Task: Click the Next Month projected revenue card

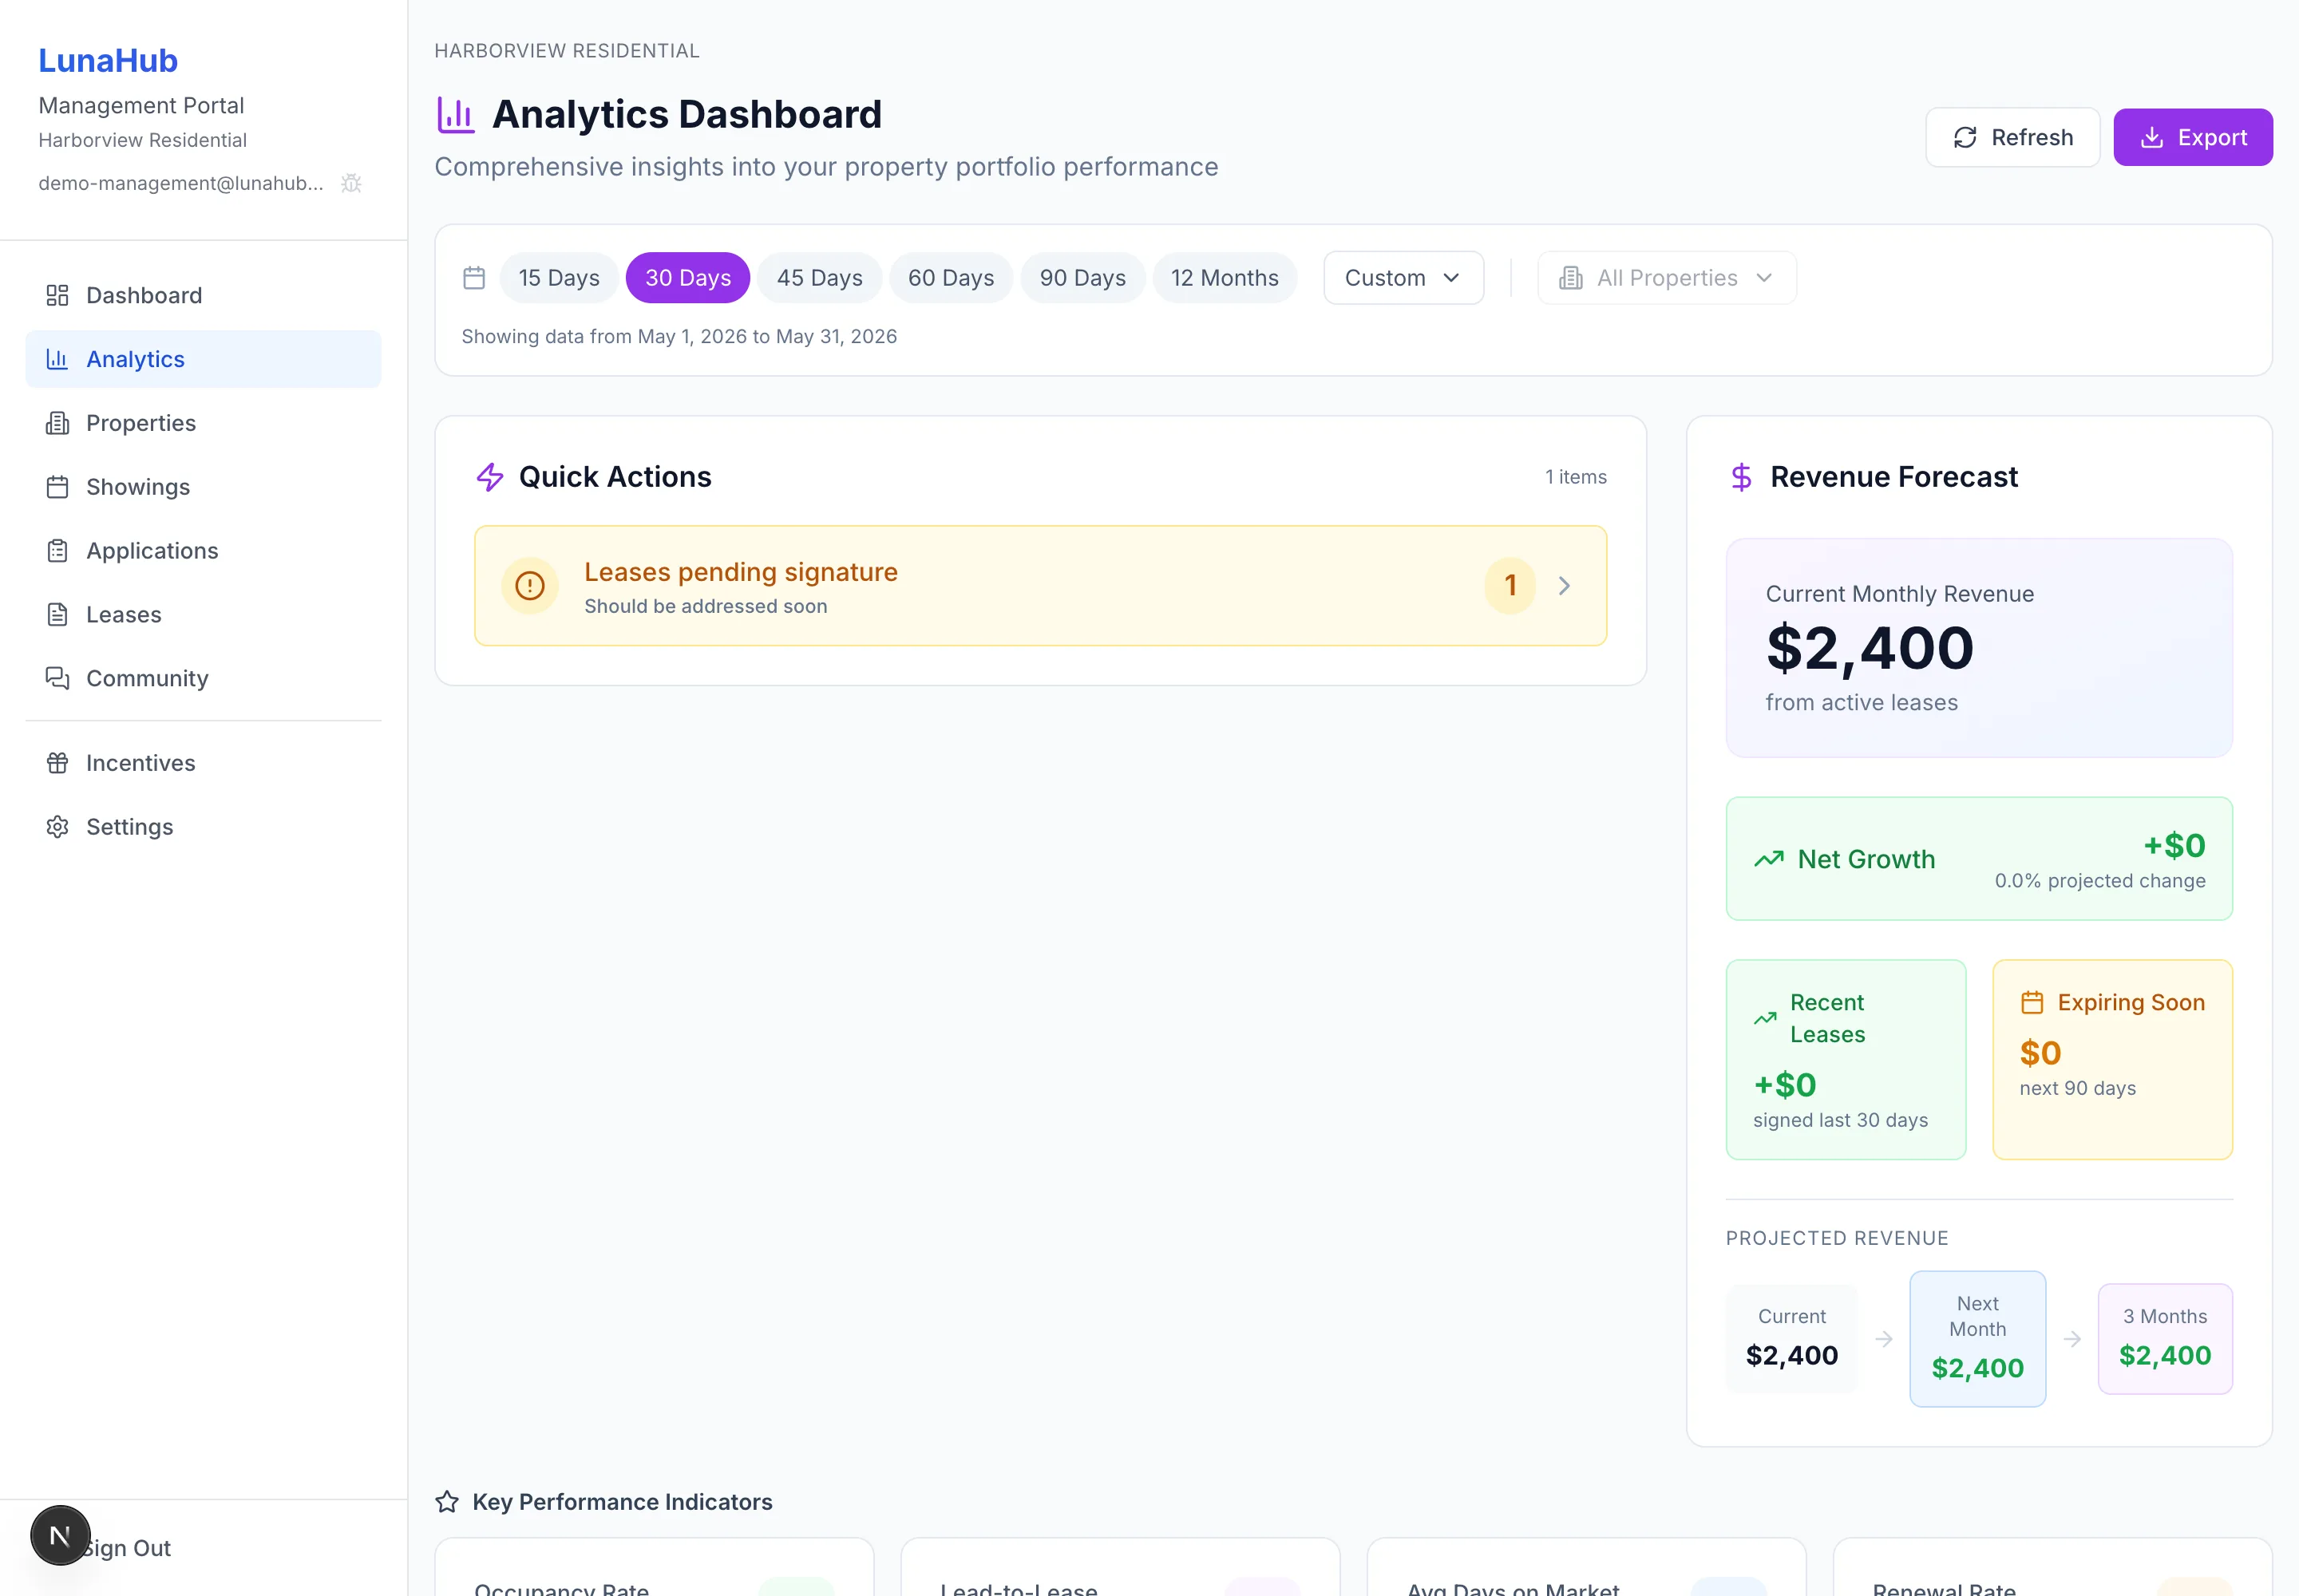Action: pos(1978,1339)
